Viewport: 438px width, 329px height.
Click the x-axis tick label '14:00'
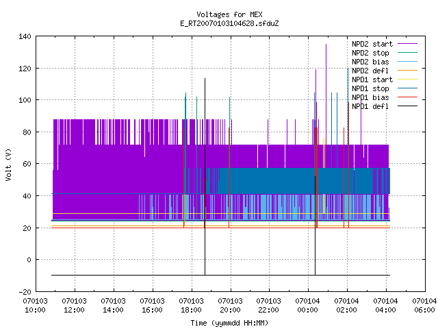coord(113,310)
